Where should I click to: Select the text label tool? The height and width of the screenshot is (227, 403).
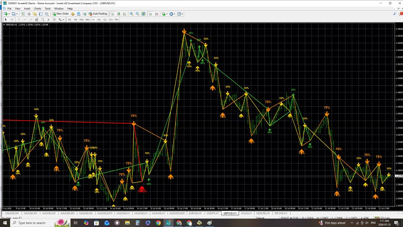[x=54, y=20]
